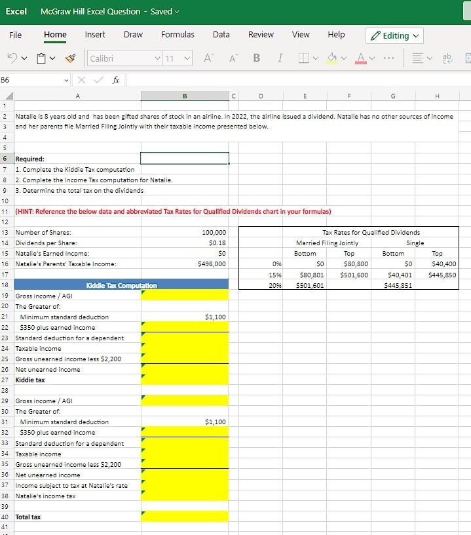Image resolution: width=471 pixels, height=535 pixels.
Task: Open the font size 11 dropdown
Action: 187,58
